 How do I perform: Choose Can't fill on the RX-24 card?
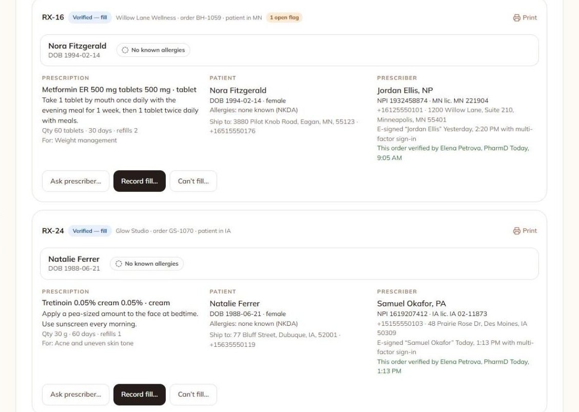(193, 394)
